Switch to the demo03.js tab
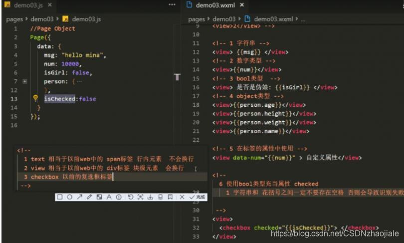The height and width of the screenshot is (243, 404). click(x=28, y=5)
